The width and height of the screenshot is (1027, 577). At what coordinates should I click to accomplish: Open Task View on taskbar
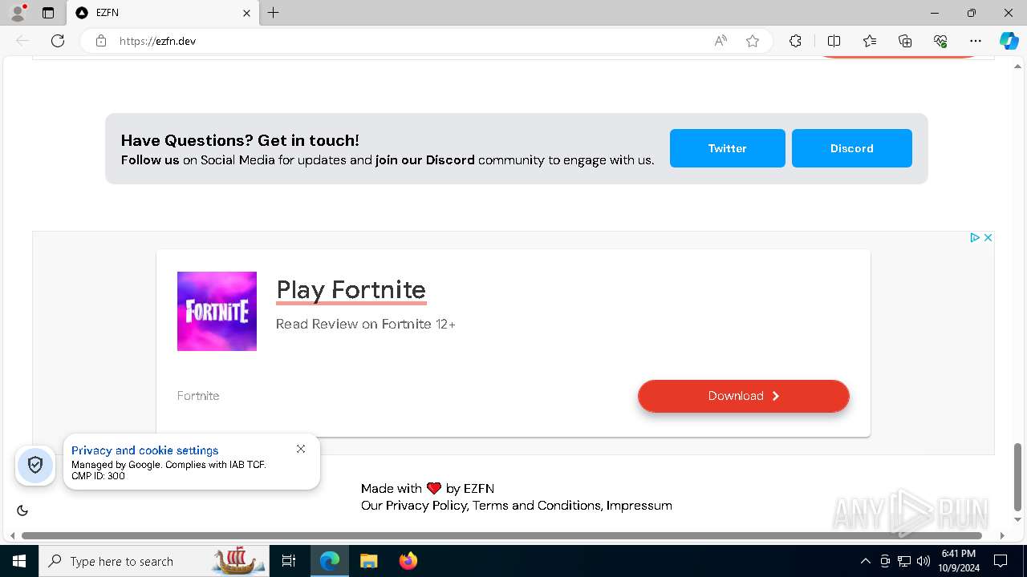[x=289, y=561]
